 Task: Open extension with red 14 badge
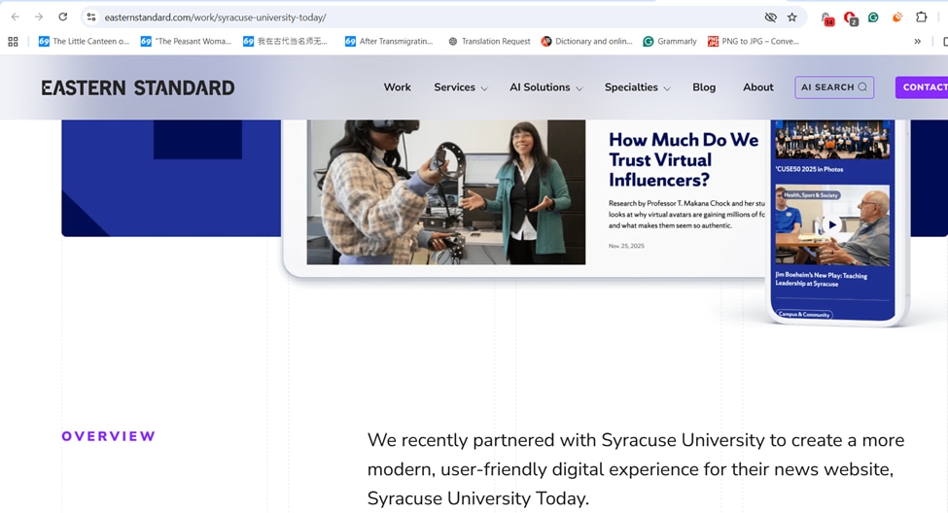[x=827, y=18]
